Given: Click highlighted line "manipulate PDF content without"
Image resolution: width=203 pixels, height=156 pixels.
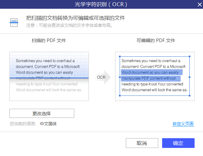Looking at the screenshot, I should (x=151, y=78).
